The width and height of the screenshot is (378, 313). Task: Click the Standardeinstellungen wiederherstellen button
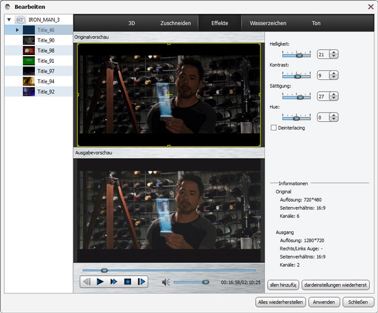click(x=335, y=285)
